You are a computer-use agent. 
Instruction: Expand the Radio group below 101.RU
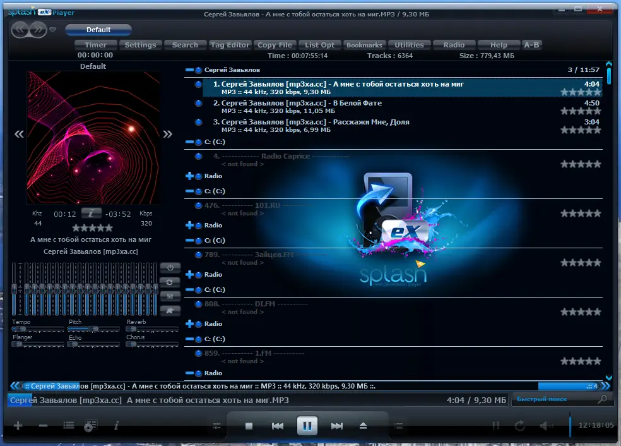click(x=190, y=225)
